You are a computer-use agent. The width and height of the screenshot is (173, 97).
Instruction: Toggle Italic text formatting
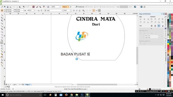click(77, 11)
